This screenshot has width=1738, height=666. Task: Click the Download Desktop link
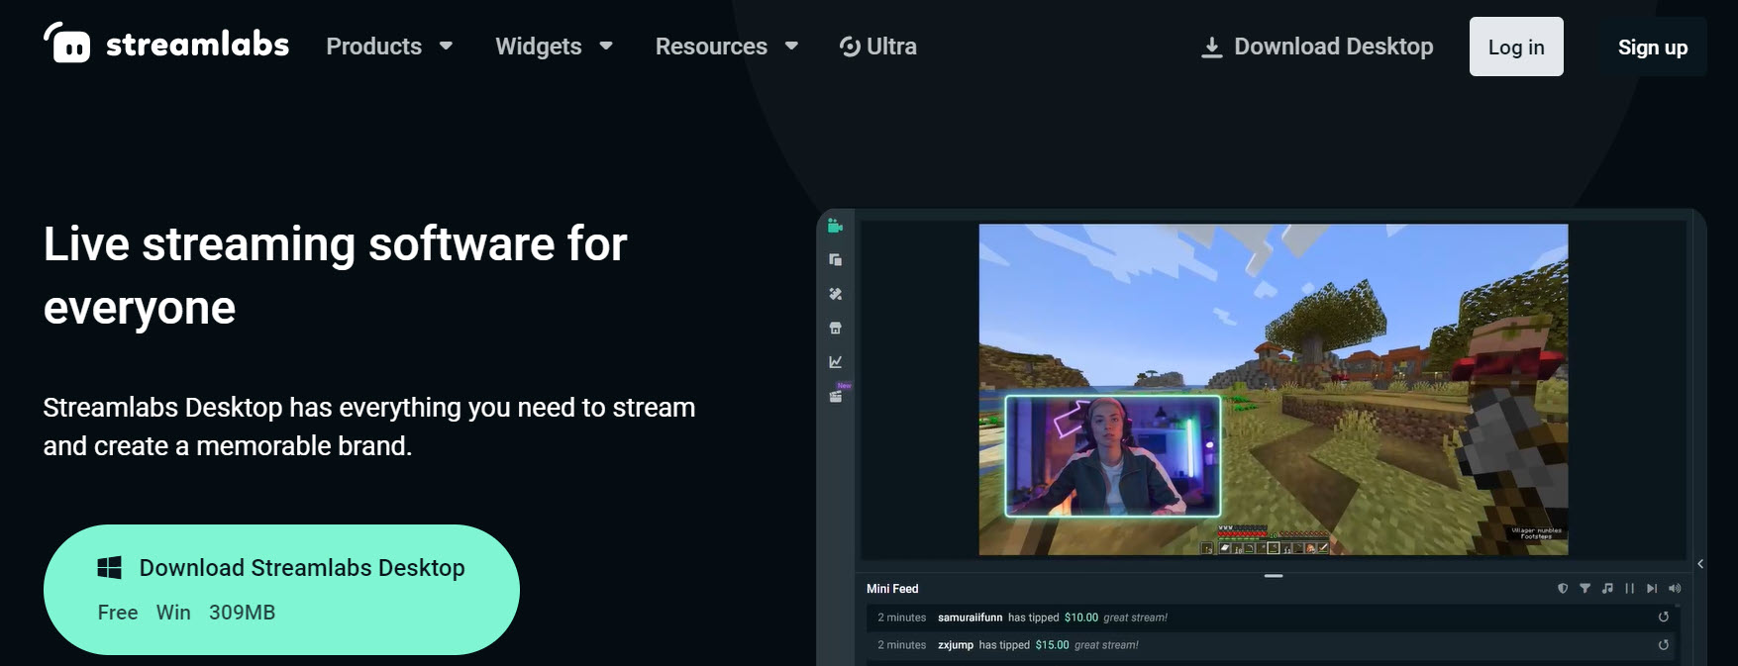pos(1317,47)
